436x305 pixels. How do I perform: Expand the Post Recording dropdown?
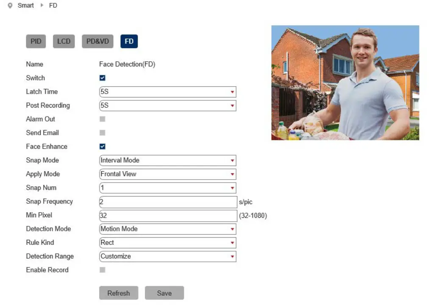pos(168,105)
